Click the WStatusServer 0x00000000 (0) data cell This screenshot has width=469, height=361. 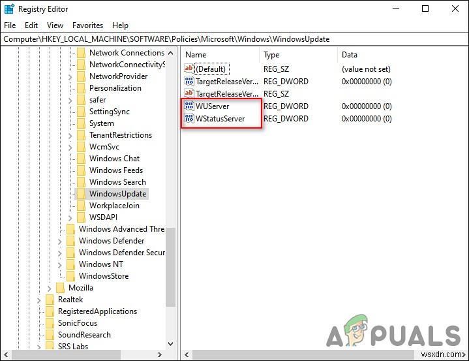pos(367,119)
